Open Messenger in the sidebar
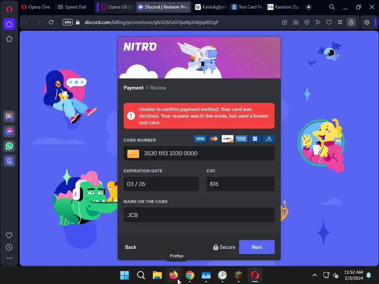The height and width of the screenshot is (284, 379). 9,131
